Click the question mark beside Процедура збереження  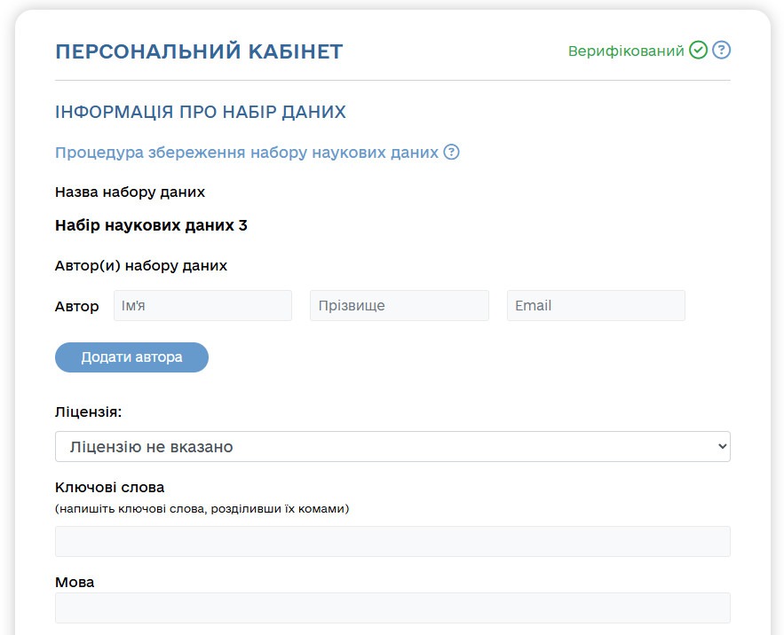(x=453, y=153)
